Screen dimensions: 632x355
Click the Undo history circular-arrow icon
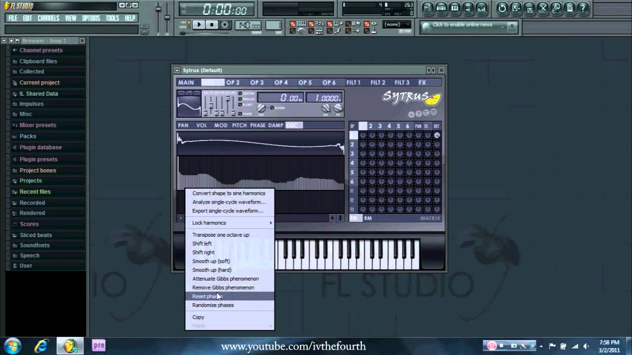pos(502,8)
